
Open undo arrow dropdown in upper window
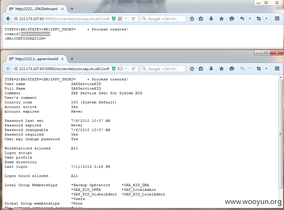click(250, 18)
